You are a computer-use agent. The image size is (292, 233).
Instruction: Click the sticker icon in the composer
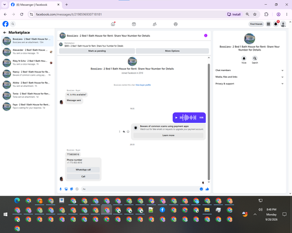pyautogui.click(x=71, y=189)
